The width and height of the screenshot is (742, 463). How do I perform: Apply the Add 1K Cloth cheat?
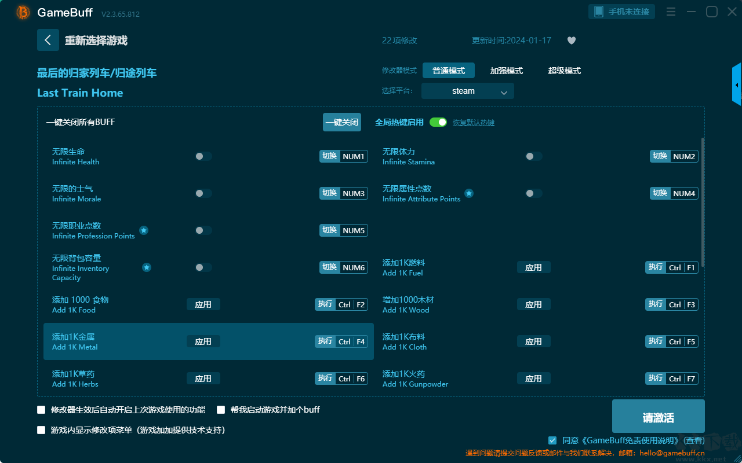coord(534,341)
